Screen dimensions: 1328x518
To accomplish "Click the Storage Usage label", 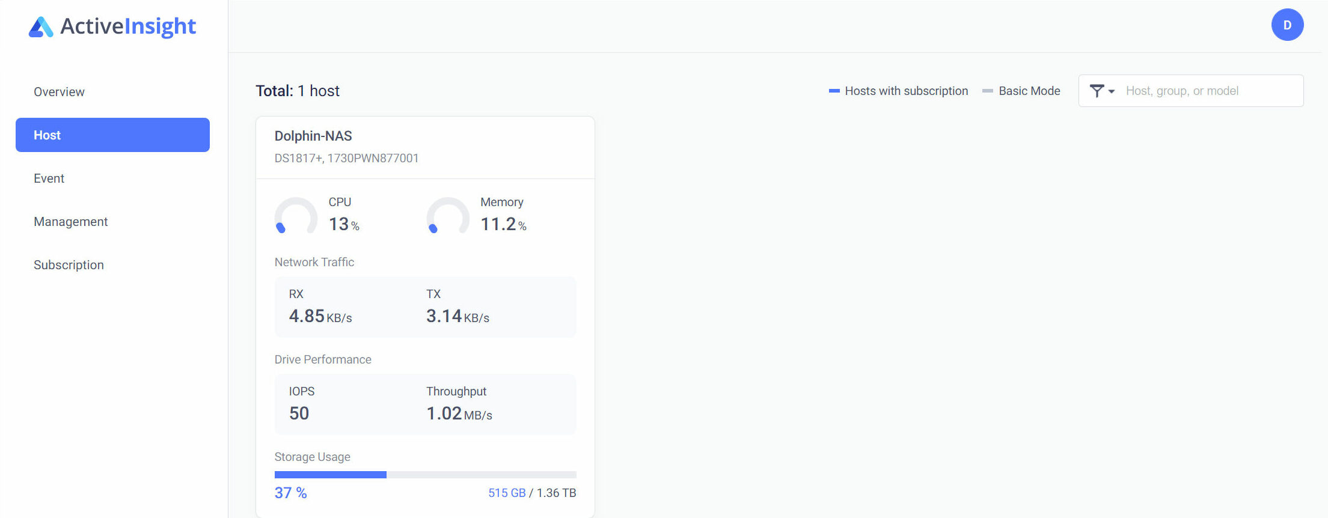I will (x=312, y=457).
